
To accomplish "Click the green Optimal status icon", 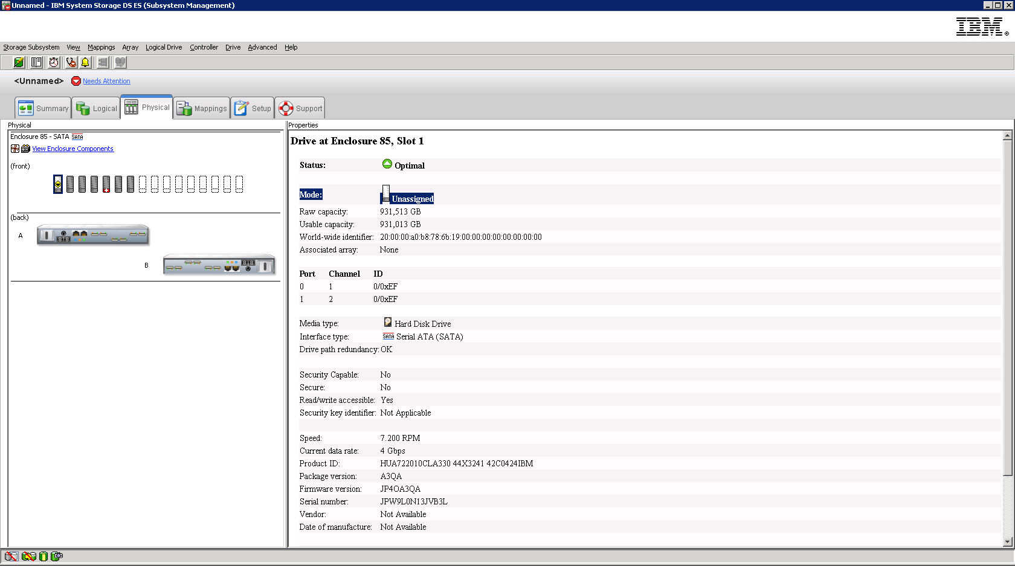I will [x=387, y=164].
